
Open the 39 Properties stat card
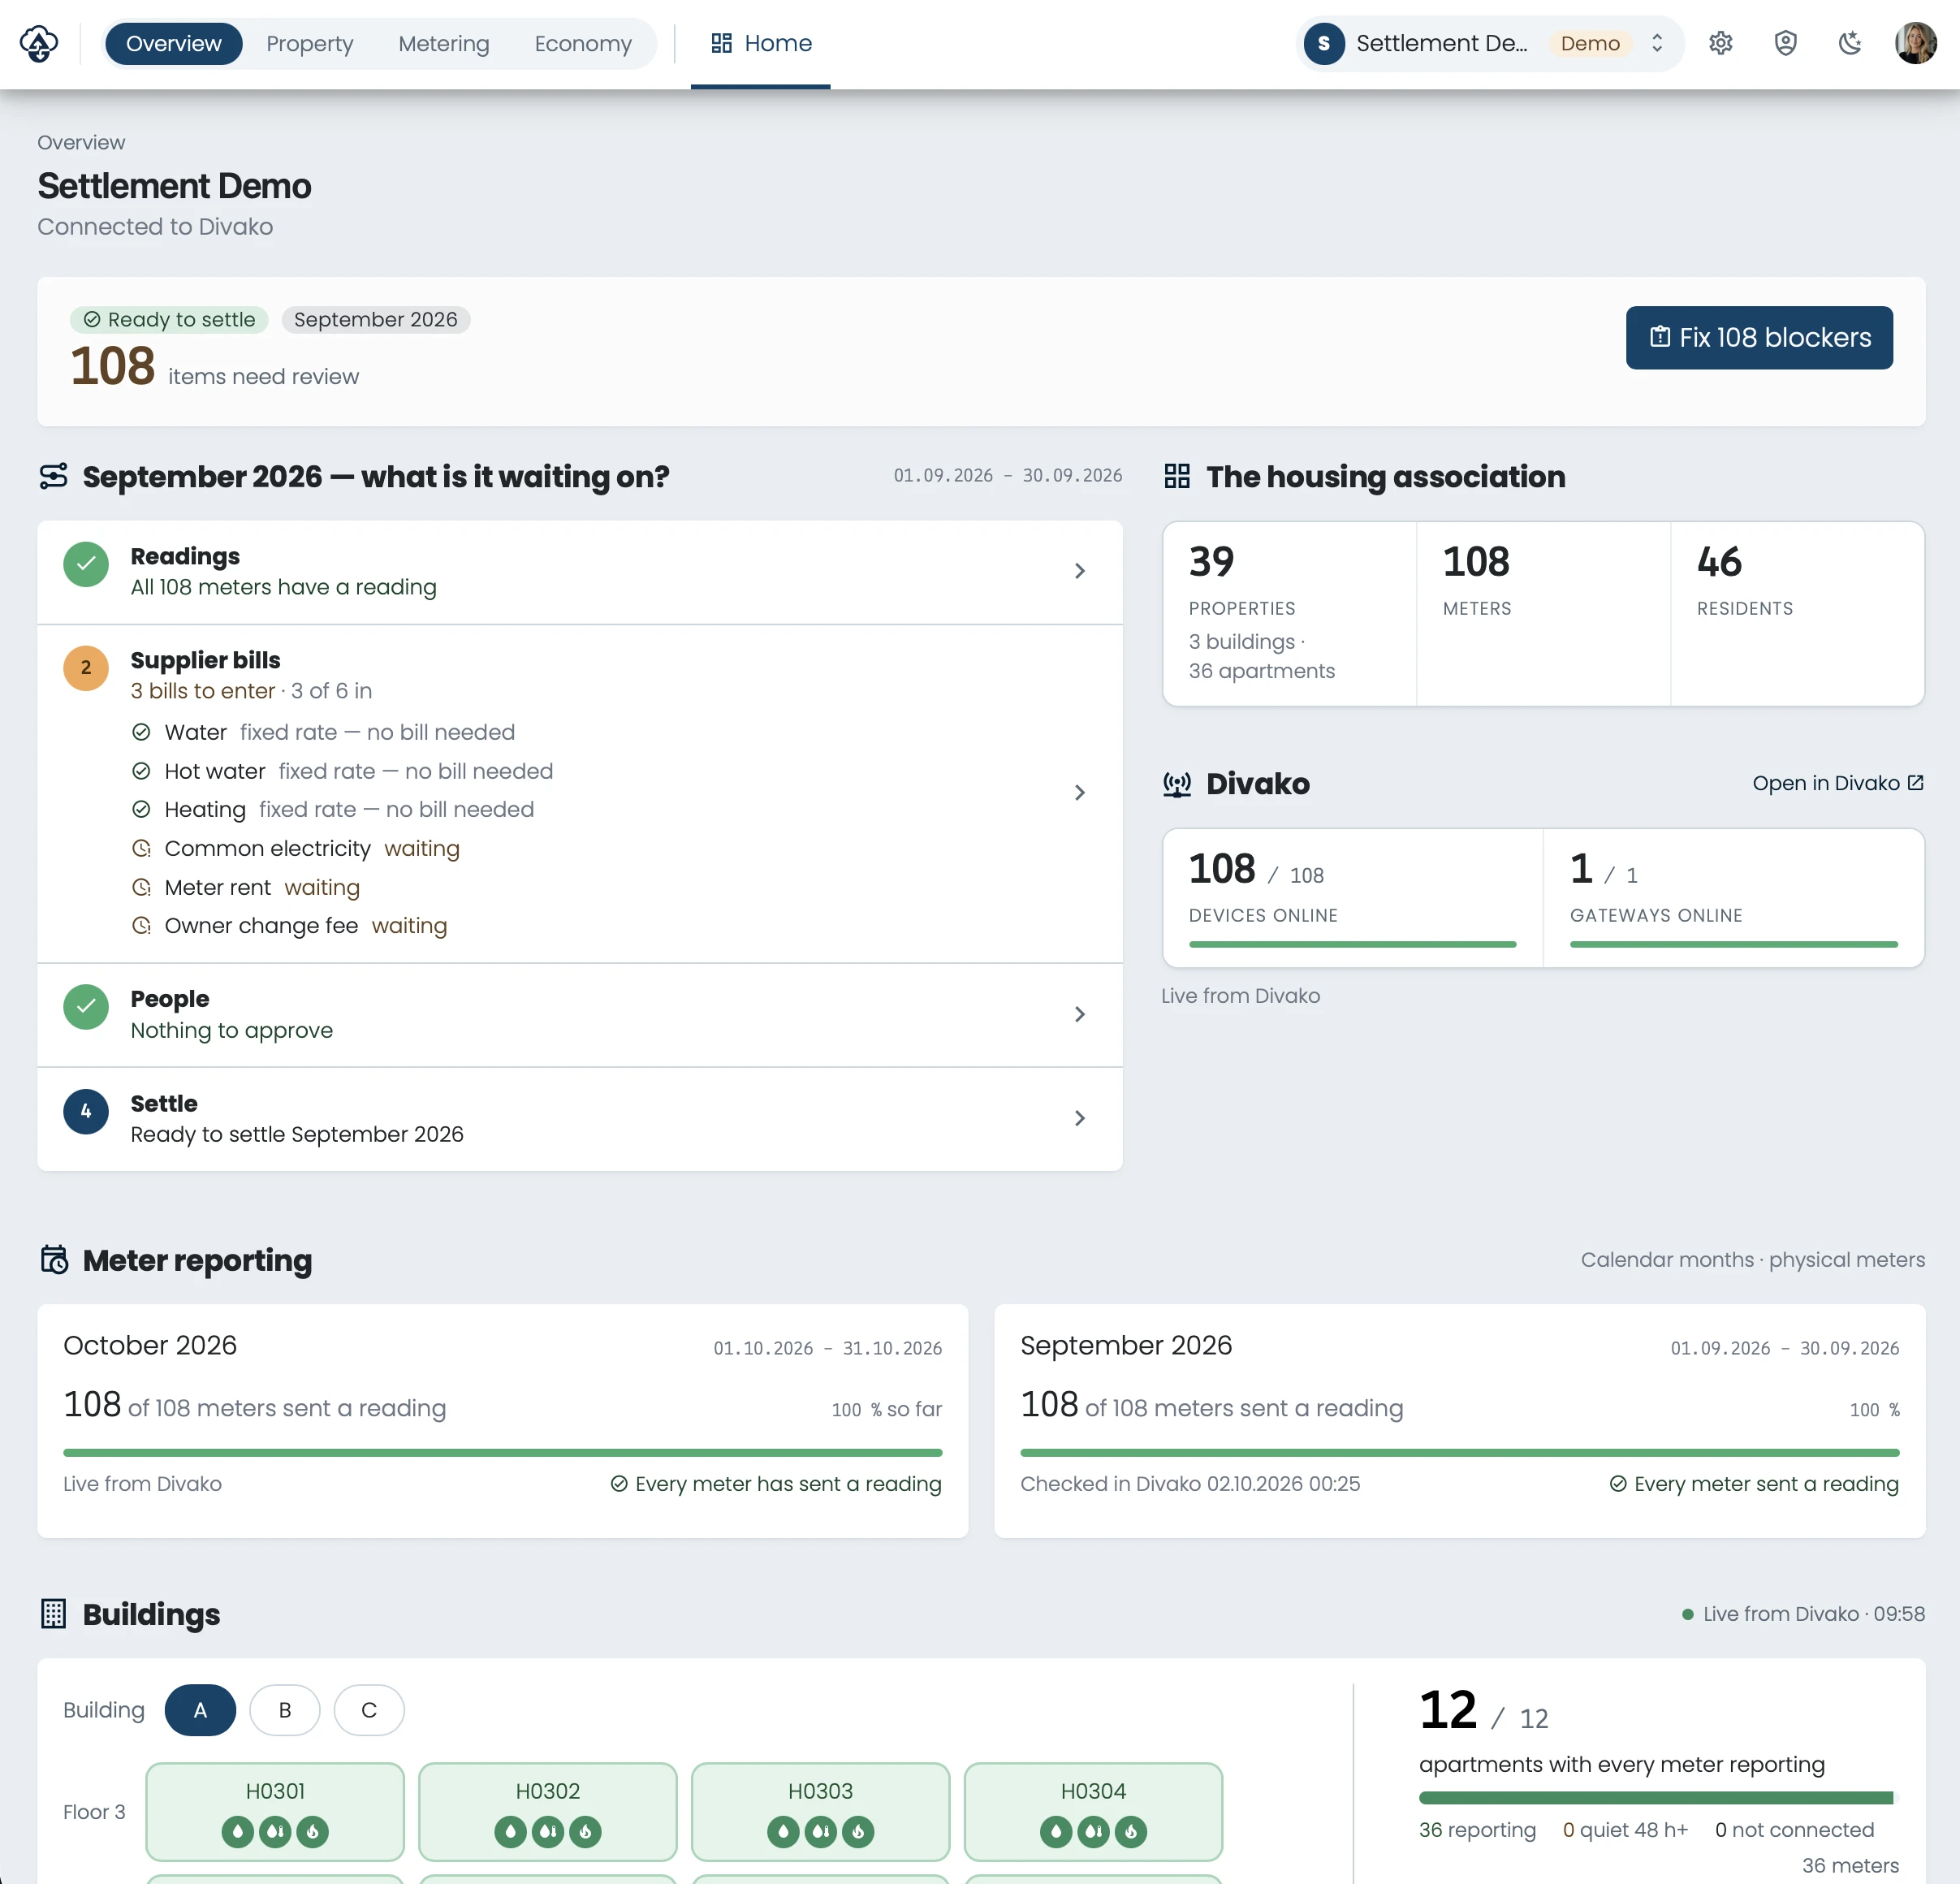(1290, 614)
